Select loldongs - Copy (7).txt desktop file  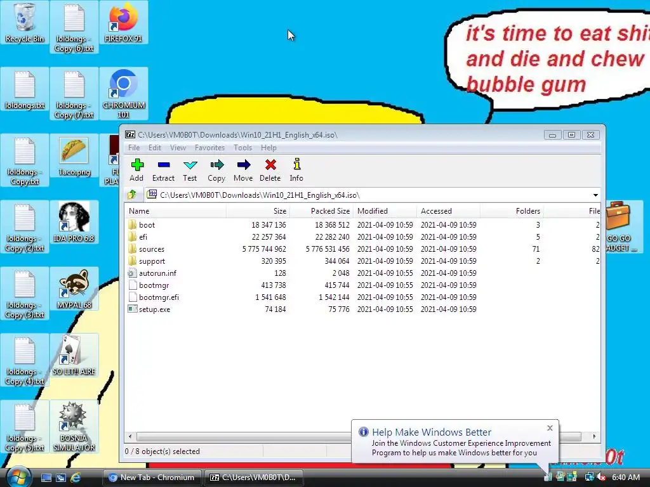(74, 94)
